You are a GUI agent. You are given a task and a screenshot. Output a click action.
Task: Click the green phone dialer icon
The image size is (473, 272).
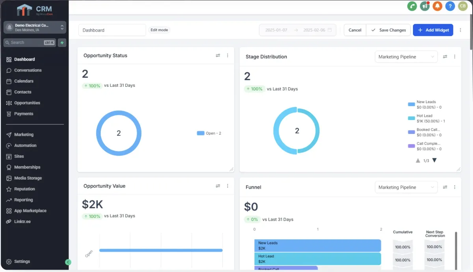tap(412, 6)
